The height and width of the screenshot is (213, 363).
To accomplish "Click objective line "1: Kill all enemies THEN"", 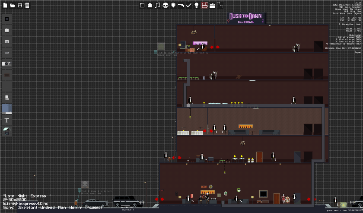I will pyautogui.click(x=348, y=37).
